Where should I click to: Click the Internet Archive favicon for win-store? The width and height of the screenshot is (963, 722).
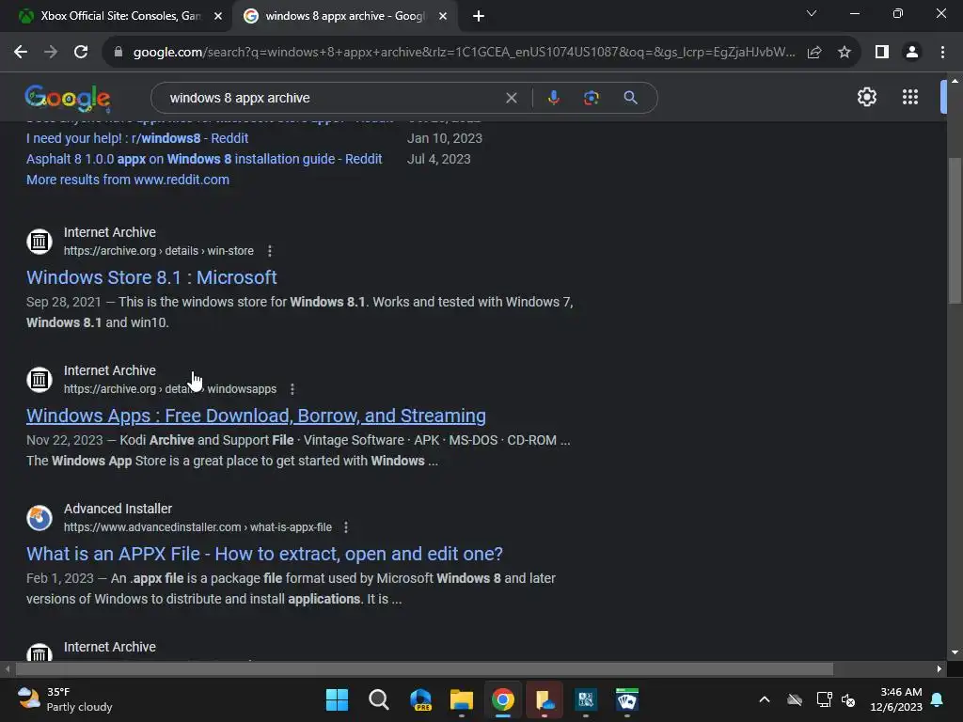pyautogui.click(x=39, y=242)
